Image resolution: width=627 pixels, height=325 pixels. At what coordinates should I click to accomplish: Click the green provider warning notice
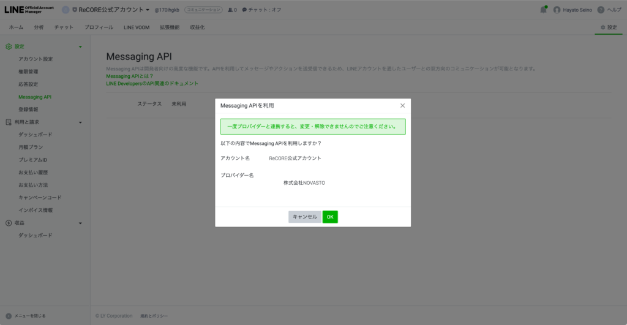313,126
